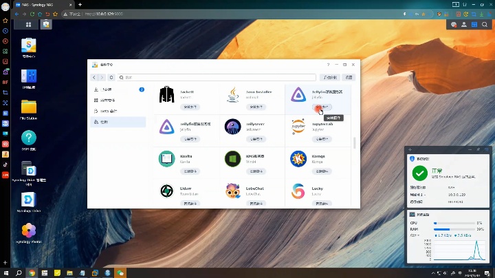The width and height of the screenshot is (495, 278).
Task: Select the Installed tab in the sidebar
Action: click(x=118, y=89)
